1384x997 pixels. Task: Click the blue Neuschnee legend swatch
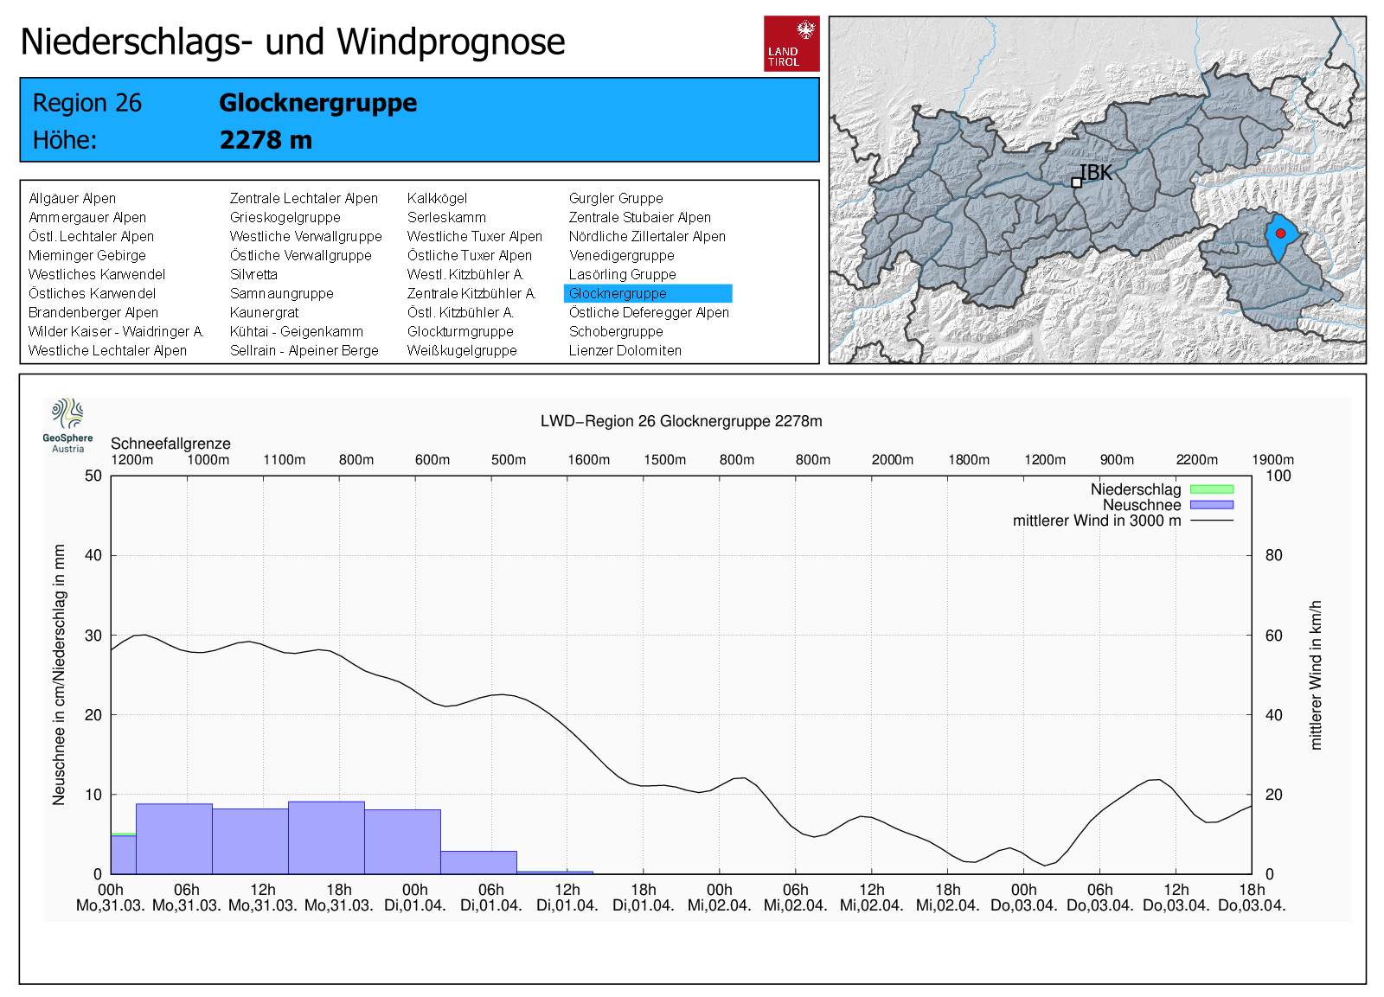click(x=1211, y=505)
